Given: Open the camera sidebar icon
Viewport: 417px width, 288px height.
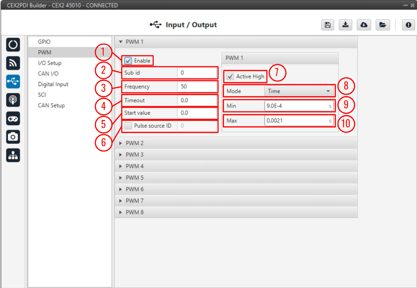Looking at the screenshot, I should pyautogui.click(x=13, y=137).
